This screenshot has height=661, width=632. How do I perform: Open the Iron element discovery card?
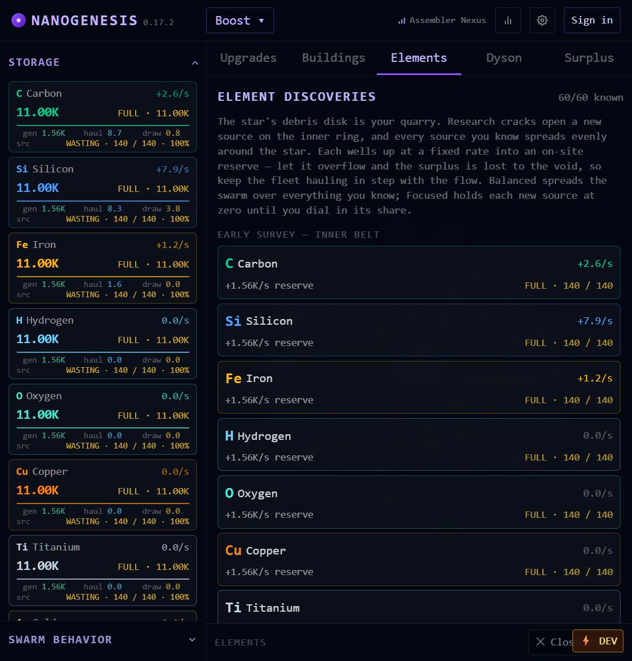point(419,387)
